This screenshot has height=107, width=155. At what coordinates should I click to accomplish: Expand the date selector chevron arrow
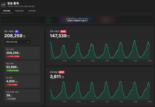[x=28, y=42]
